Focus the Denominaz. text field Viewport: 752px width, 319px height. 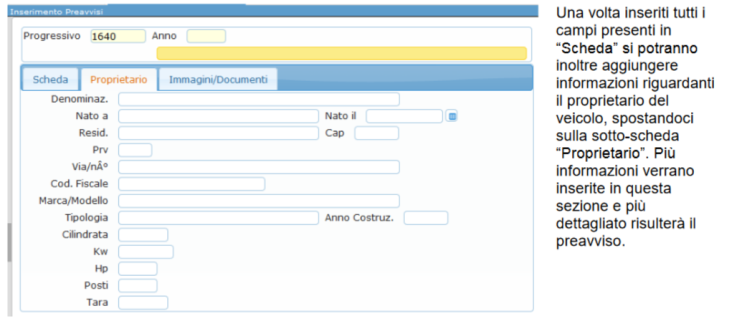point(259,99)
